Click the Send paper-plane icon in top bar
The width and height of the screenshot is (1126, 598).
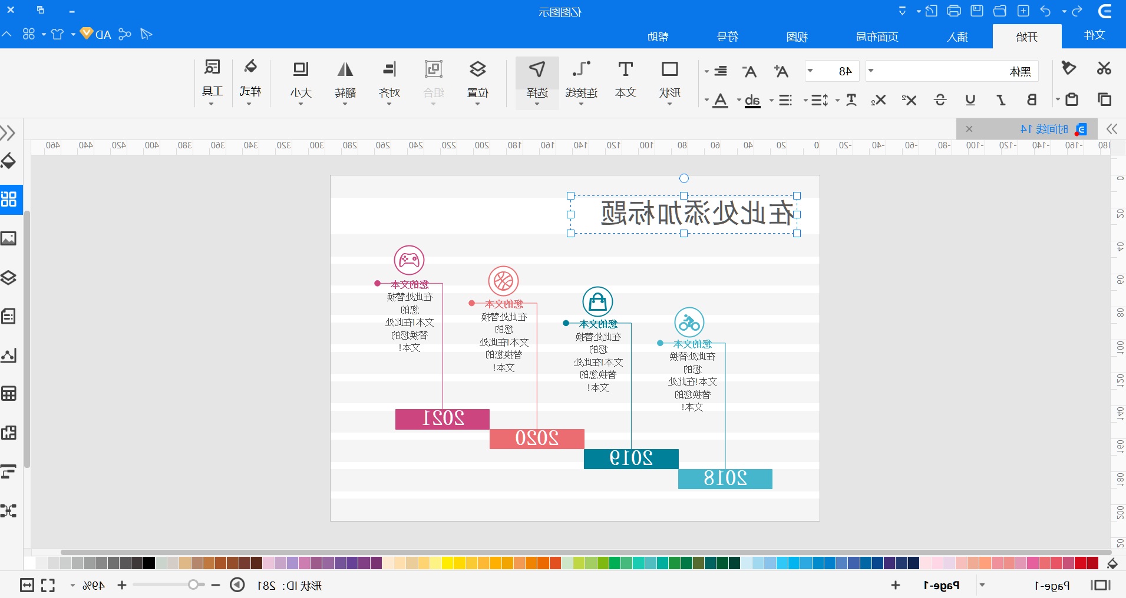pyautogui.click(x=146, y=34)
